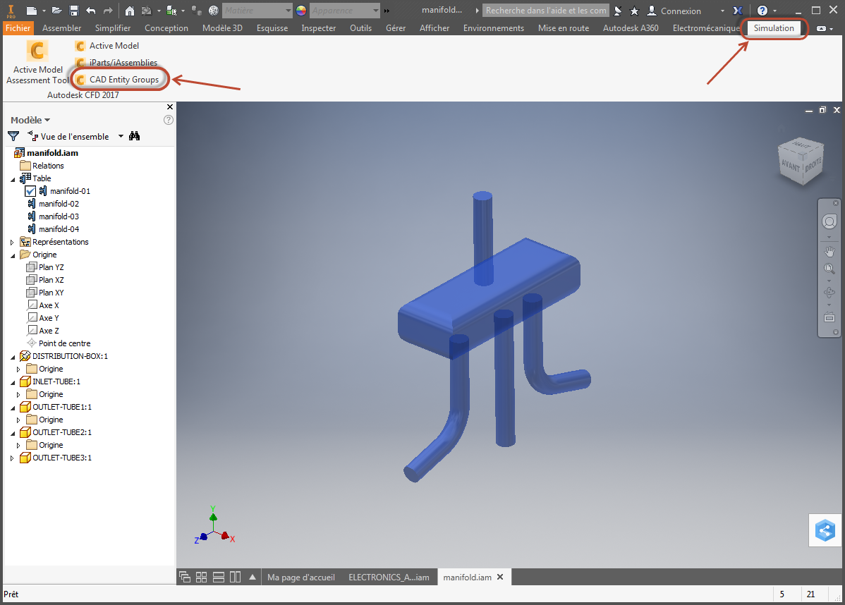Switch to the Environnements ribbon tab
The height and width of the screenshot is (605, 845).
point(494,28)
